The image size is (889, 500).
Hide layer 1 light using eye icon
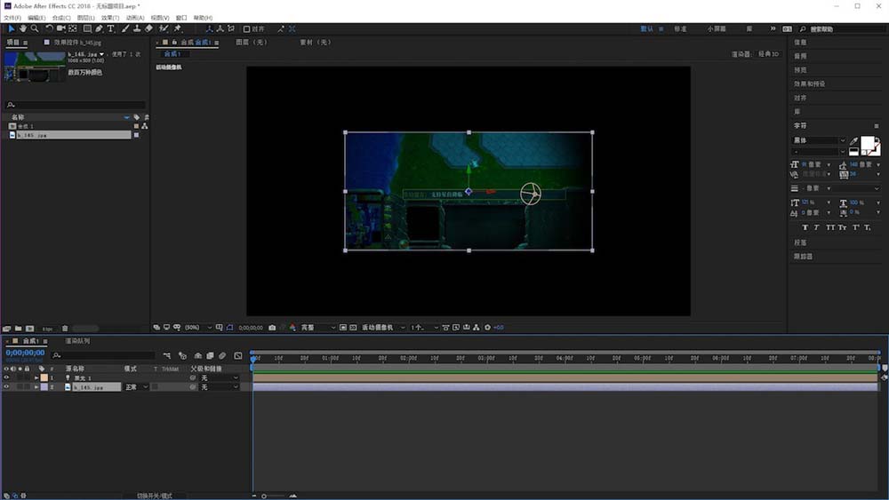pyautogui.click(x=6, y=377)
